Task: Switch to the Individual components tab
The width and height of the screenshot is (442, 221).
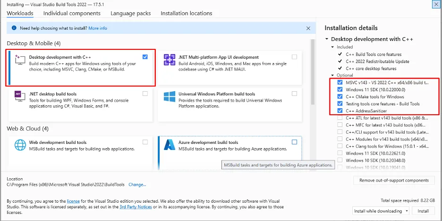Action: click(72, 13)
